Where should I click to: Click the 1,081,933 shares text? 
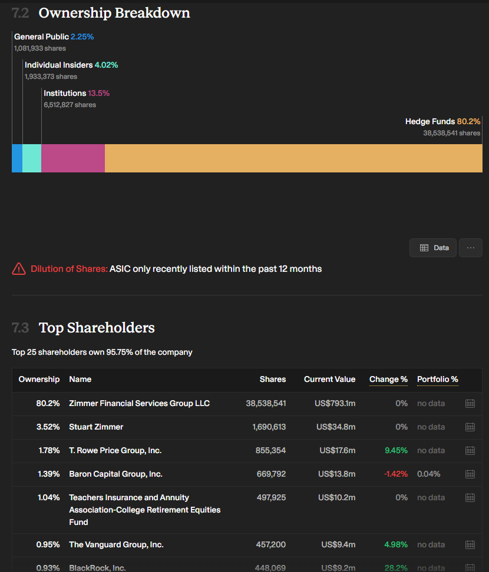(40, 48)
